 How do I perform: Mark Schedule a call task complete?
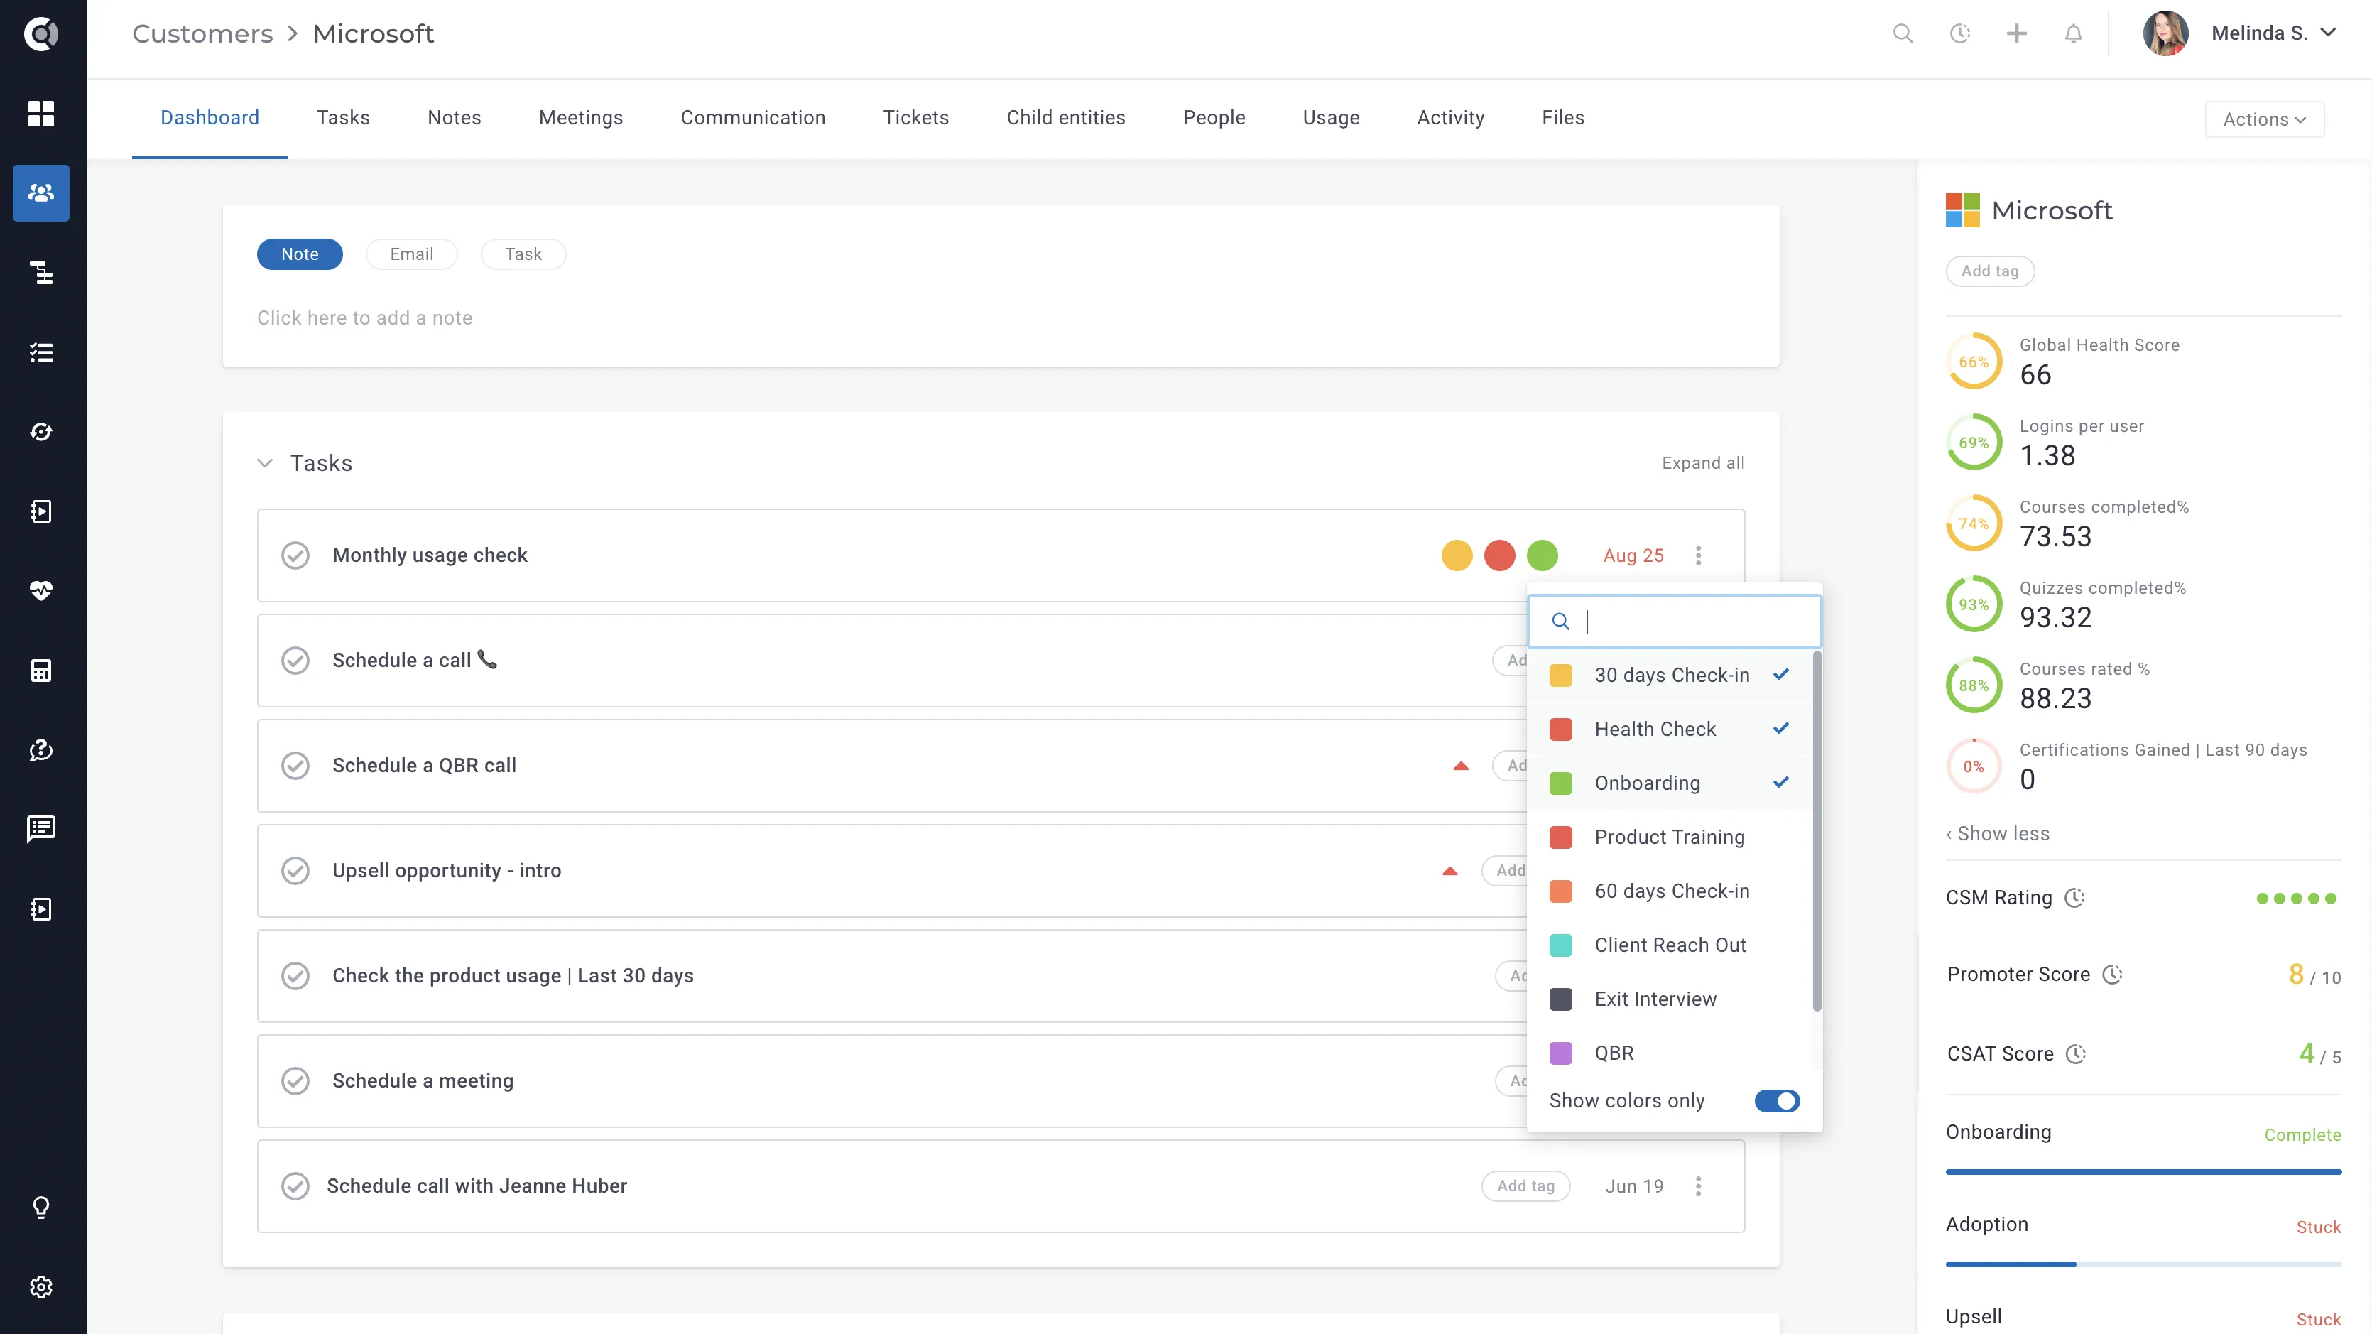tap(295, 661)
